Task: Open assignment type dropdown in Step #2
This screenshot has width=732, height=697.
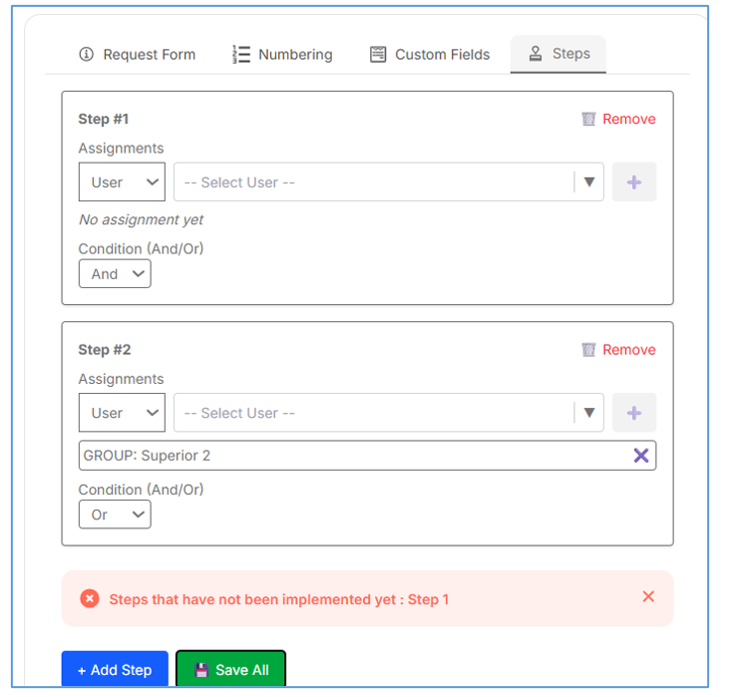Action: (x=122, y=413)
